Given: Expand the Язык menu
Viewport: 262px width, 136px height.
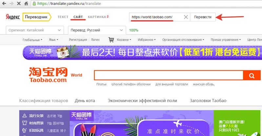Looking at the screenshot, I should 53,40.
